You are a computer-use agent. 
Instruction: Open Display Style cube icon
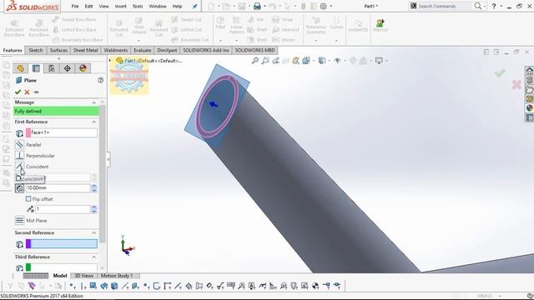click(x=321, y=61)
